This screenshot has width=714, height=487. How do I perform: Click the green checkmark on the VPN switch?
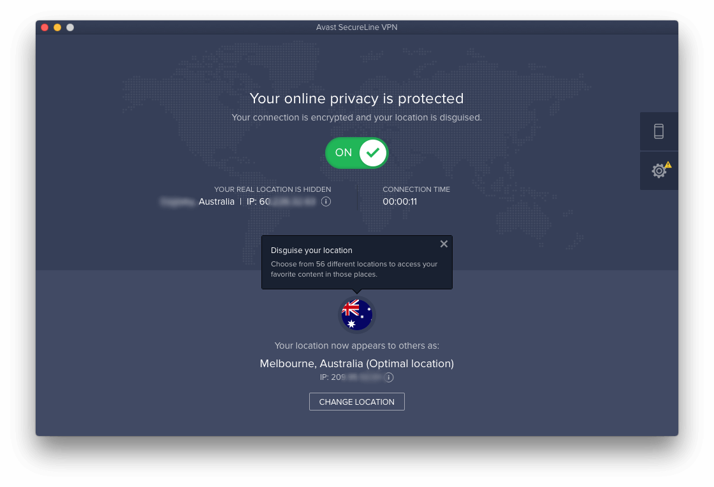pos(373,152)
